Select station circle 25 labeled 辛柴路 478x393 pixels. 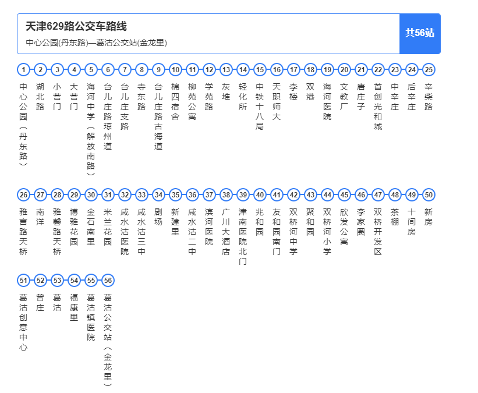pos(429,70)
